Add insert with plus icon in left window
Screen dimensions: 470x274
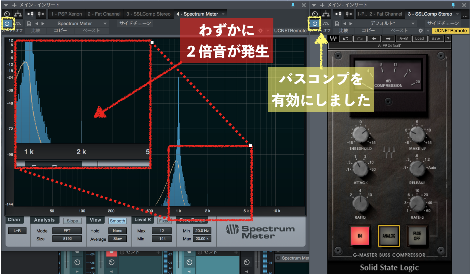[x=14, y=5]
